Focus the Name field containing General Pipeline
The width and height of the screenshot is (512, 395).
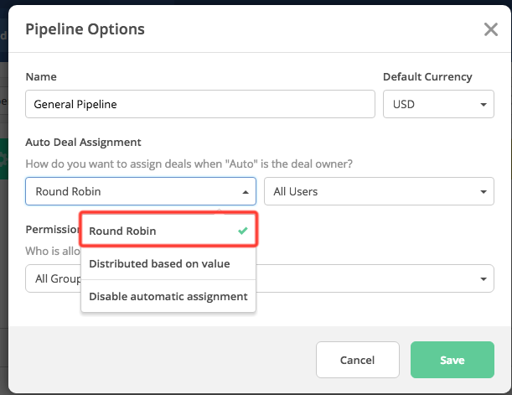[199, 105]
